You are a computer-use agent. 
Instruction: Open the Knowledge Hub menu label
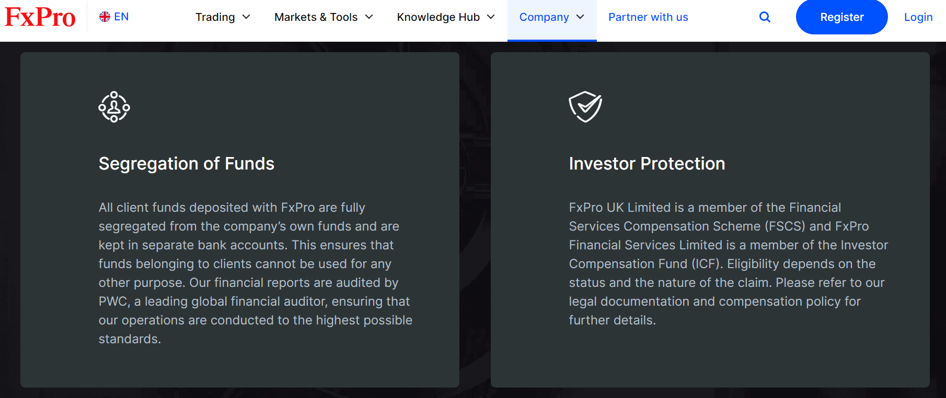tap(438, 17)
